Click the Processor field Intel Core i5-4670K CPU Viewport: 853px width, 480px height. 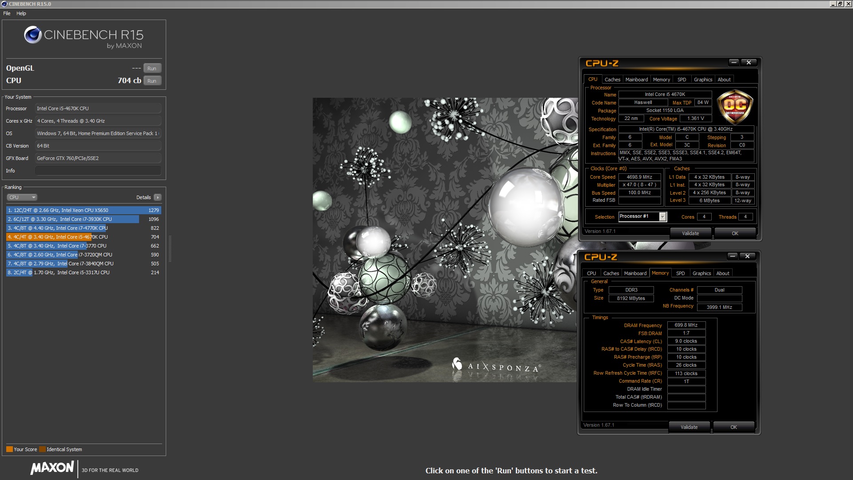click(98, 108)
